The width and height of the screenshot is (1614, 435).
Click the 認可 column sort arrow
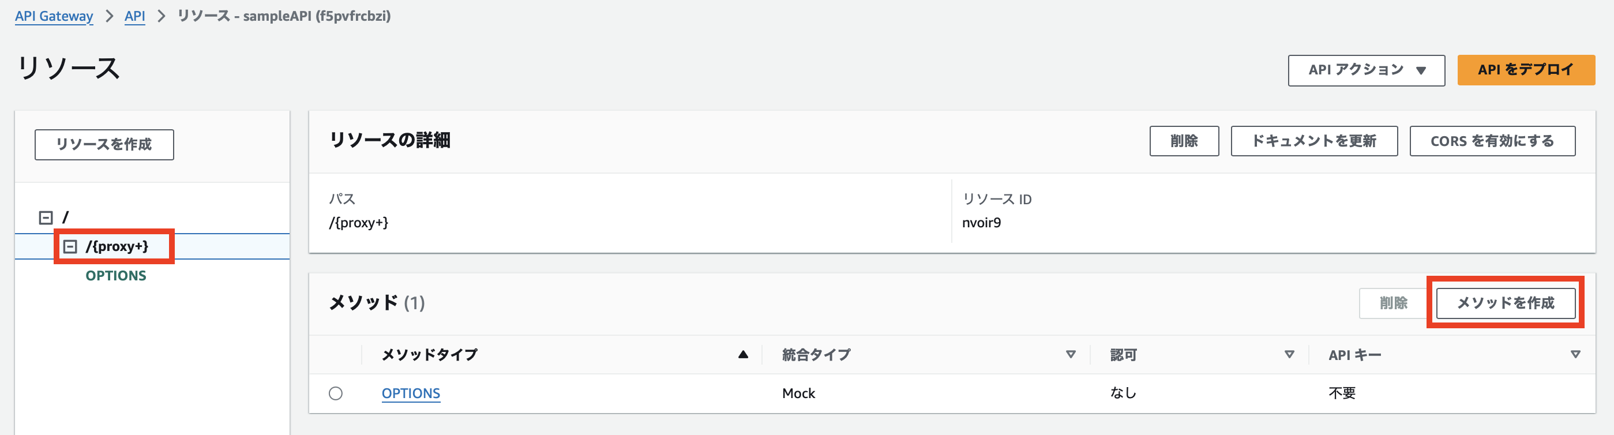click(1289, 354)
